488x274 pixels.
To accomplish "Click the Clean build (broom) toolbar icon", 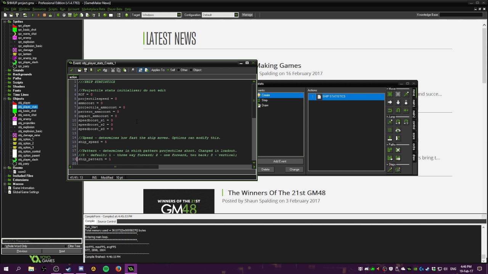I will point(50,15).
